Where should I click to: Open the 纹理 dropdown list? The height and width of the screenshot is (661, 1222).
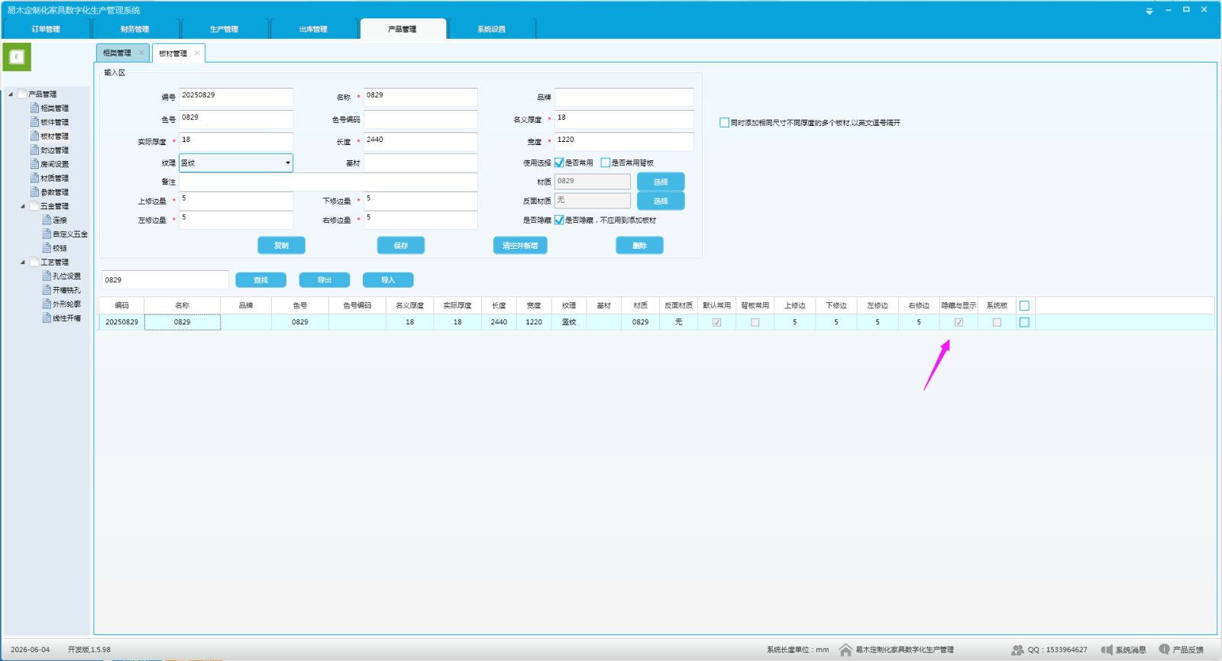[288, 163]
